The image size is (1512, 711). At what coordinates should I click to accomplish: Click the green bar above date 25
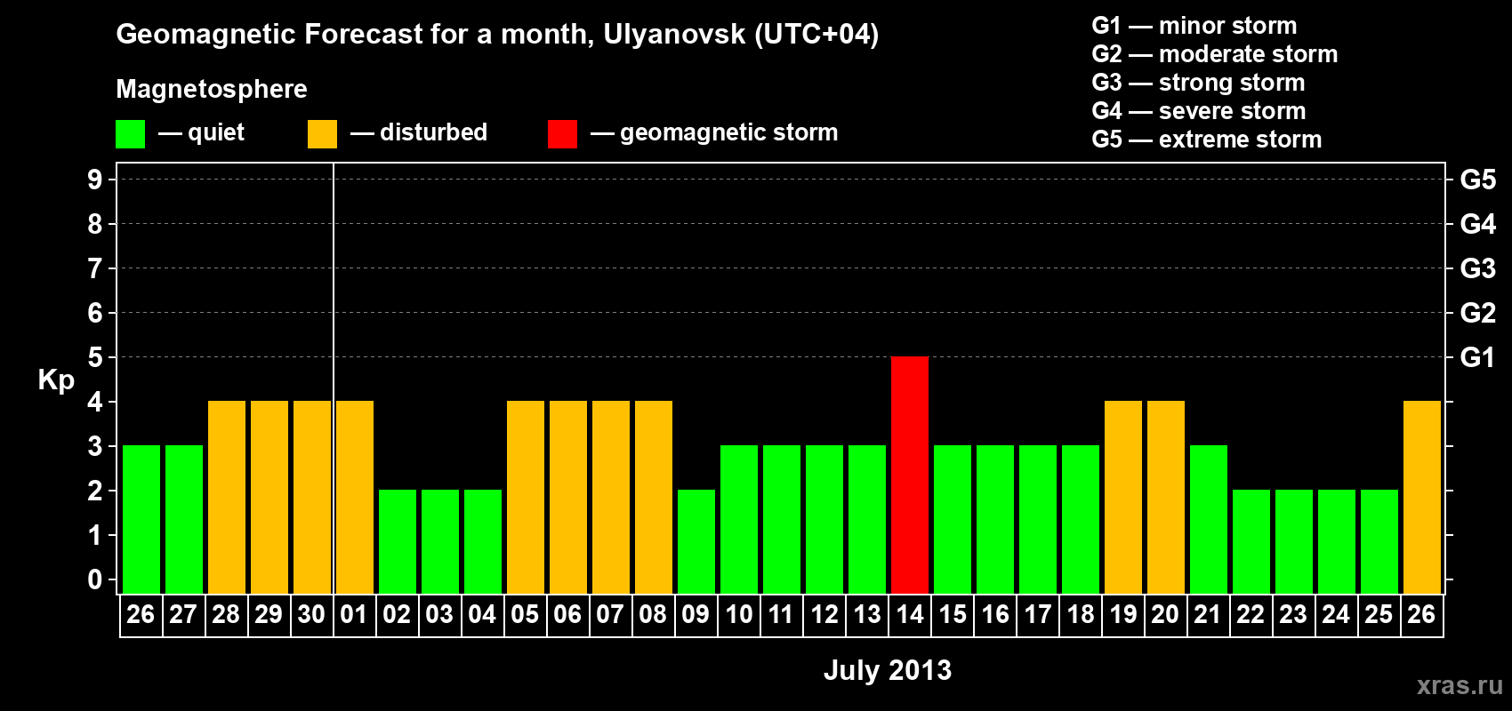1379,541
